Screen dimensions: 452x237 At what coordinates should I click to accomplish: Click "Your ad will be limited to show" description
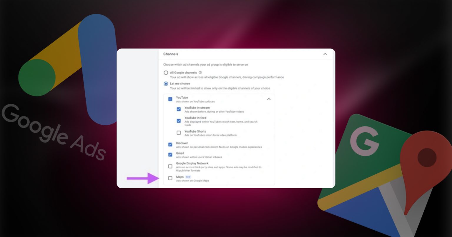(x=220, y=88)
